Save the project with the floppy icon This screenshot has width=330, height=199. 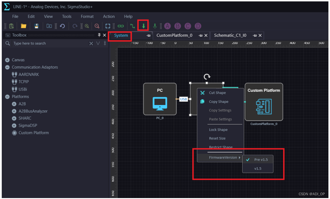(x=36, y=26)
